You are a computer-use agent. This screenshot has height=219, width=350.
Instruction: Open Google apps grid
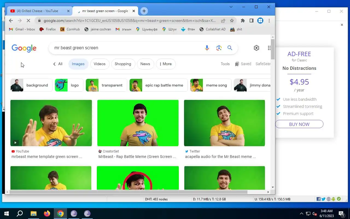point(269,48)
